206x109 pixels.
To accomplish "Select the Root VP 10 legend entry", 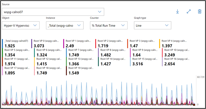I will click(176, 53).
